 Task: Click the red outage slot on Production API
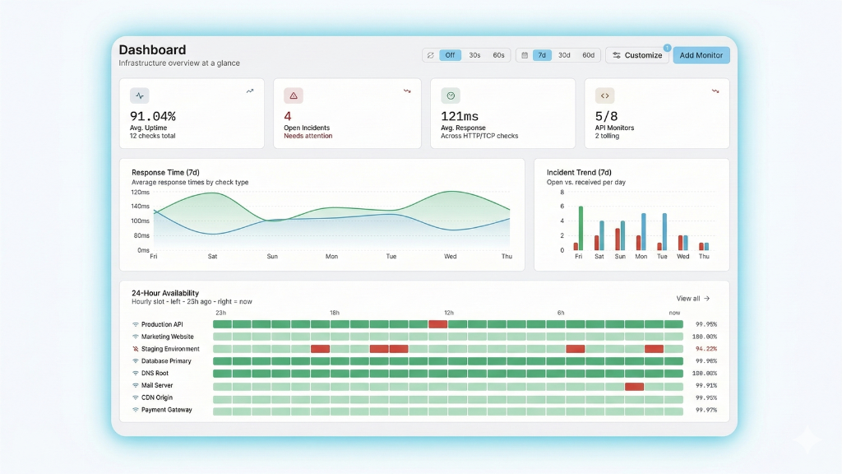(437, 324)
